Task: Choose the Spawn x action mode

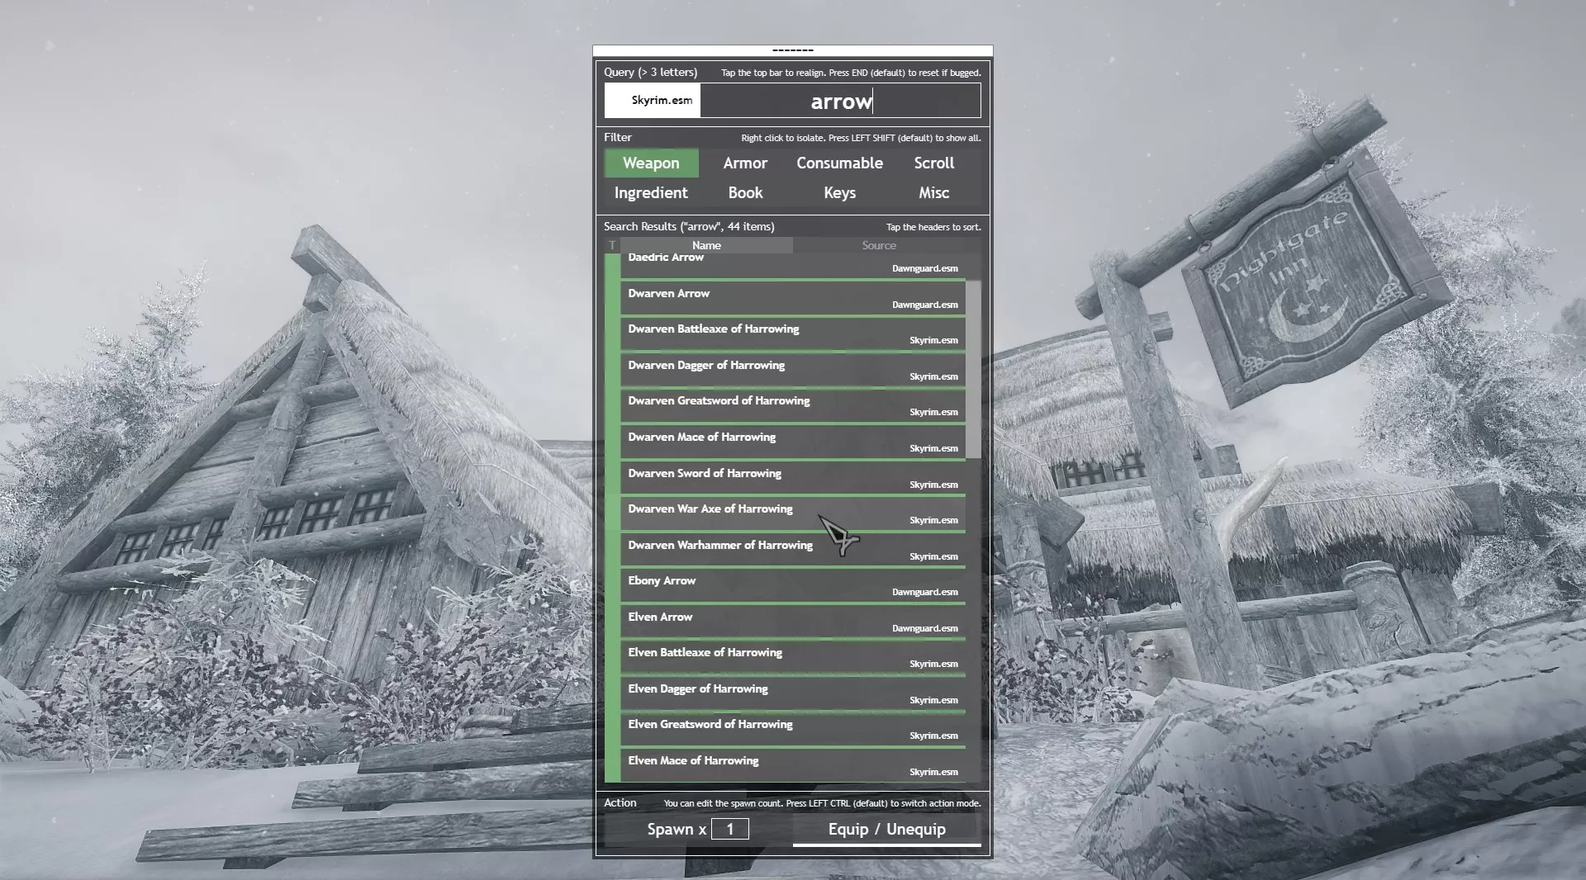Action: pyautogui.click(x=677, y=829)
